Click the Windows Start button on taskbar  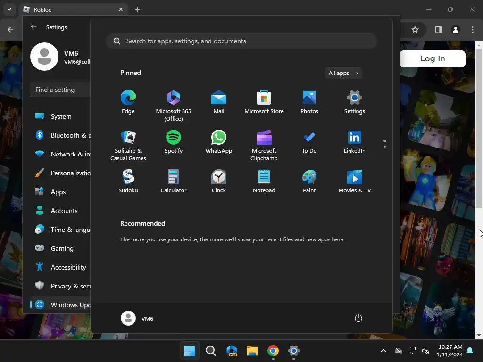(190, 351)
